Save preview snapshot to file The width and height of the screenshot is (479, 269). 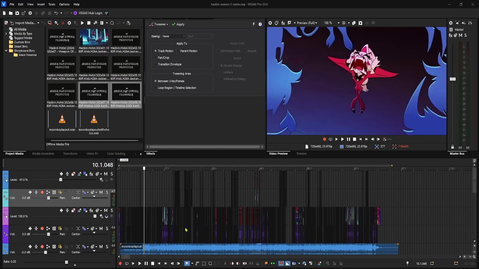[360, 23]
